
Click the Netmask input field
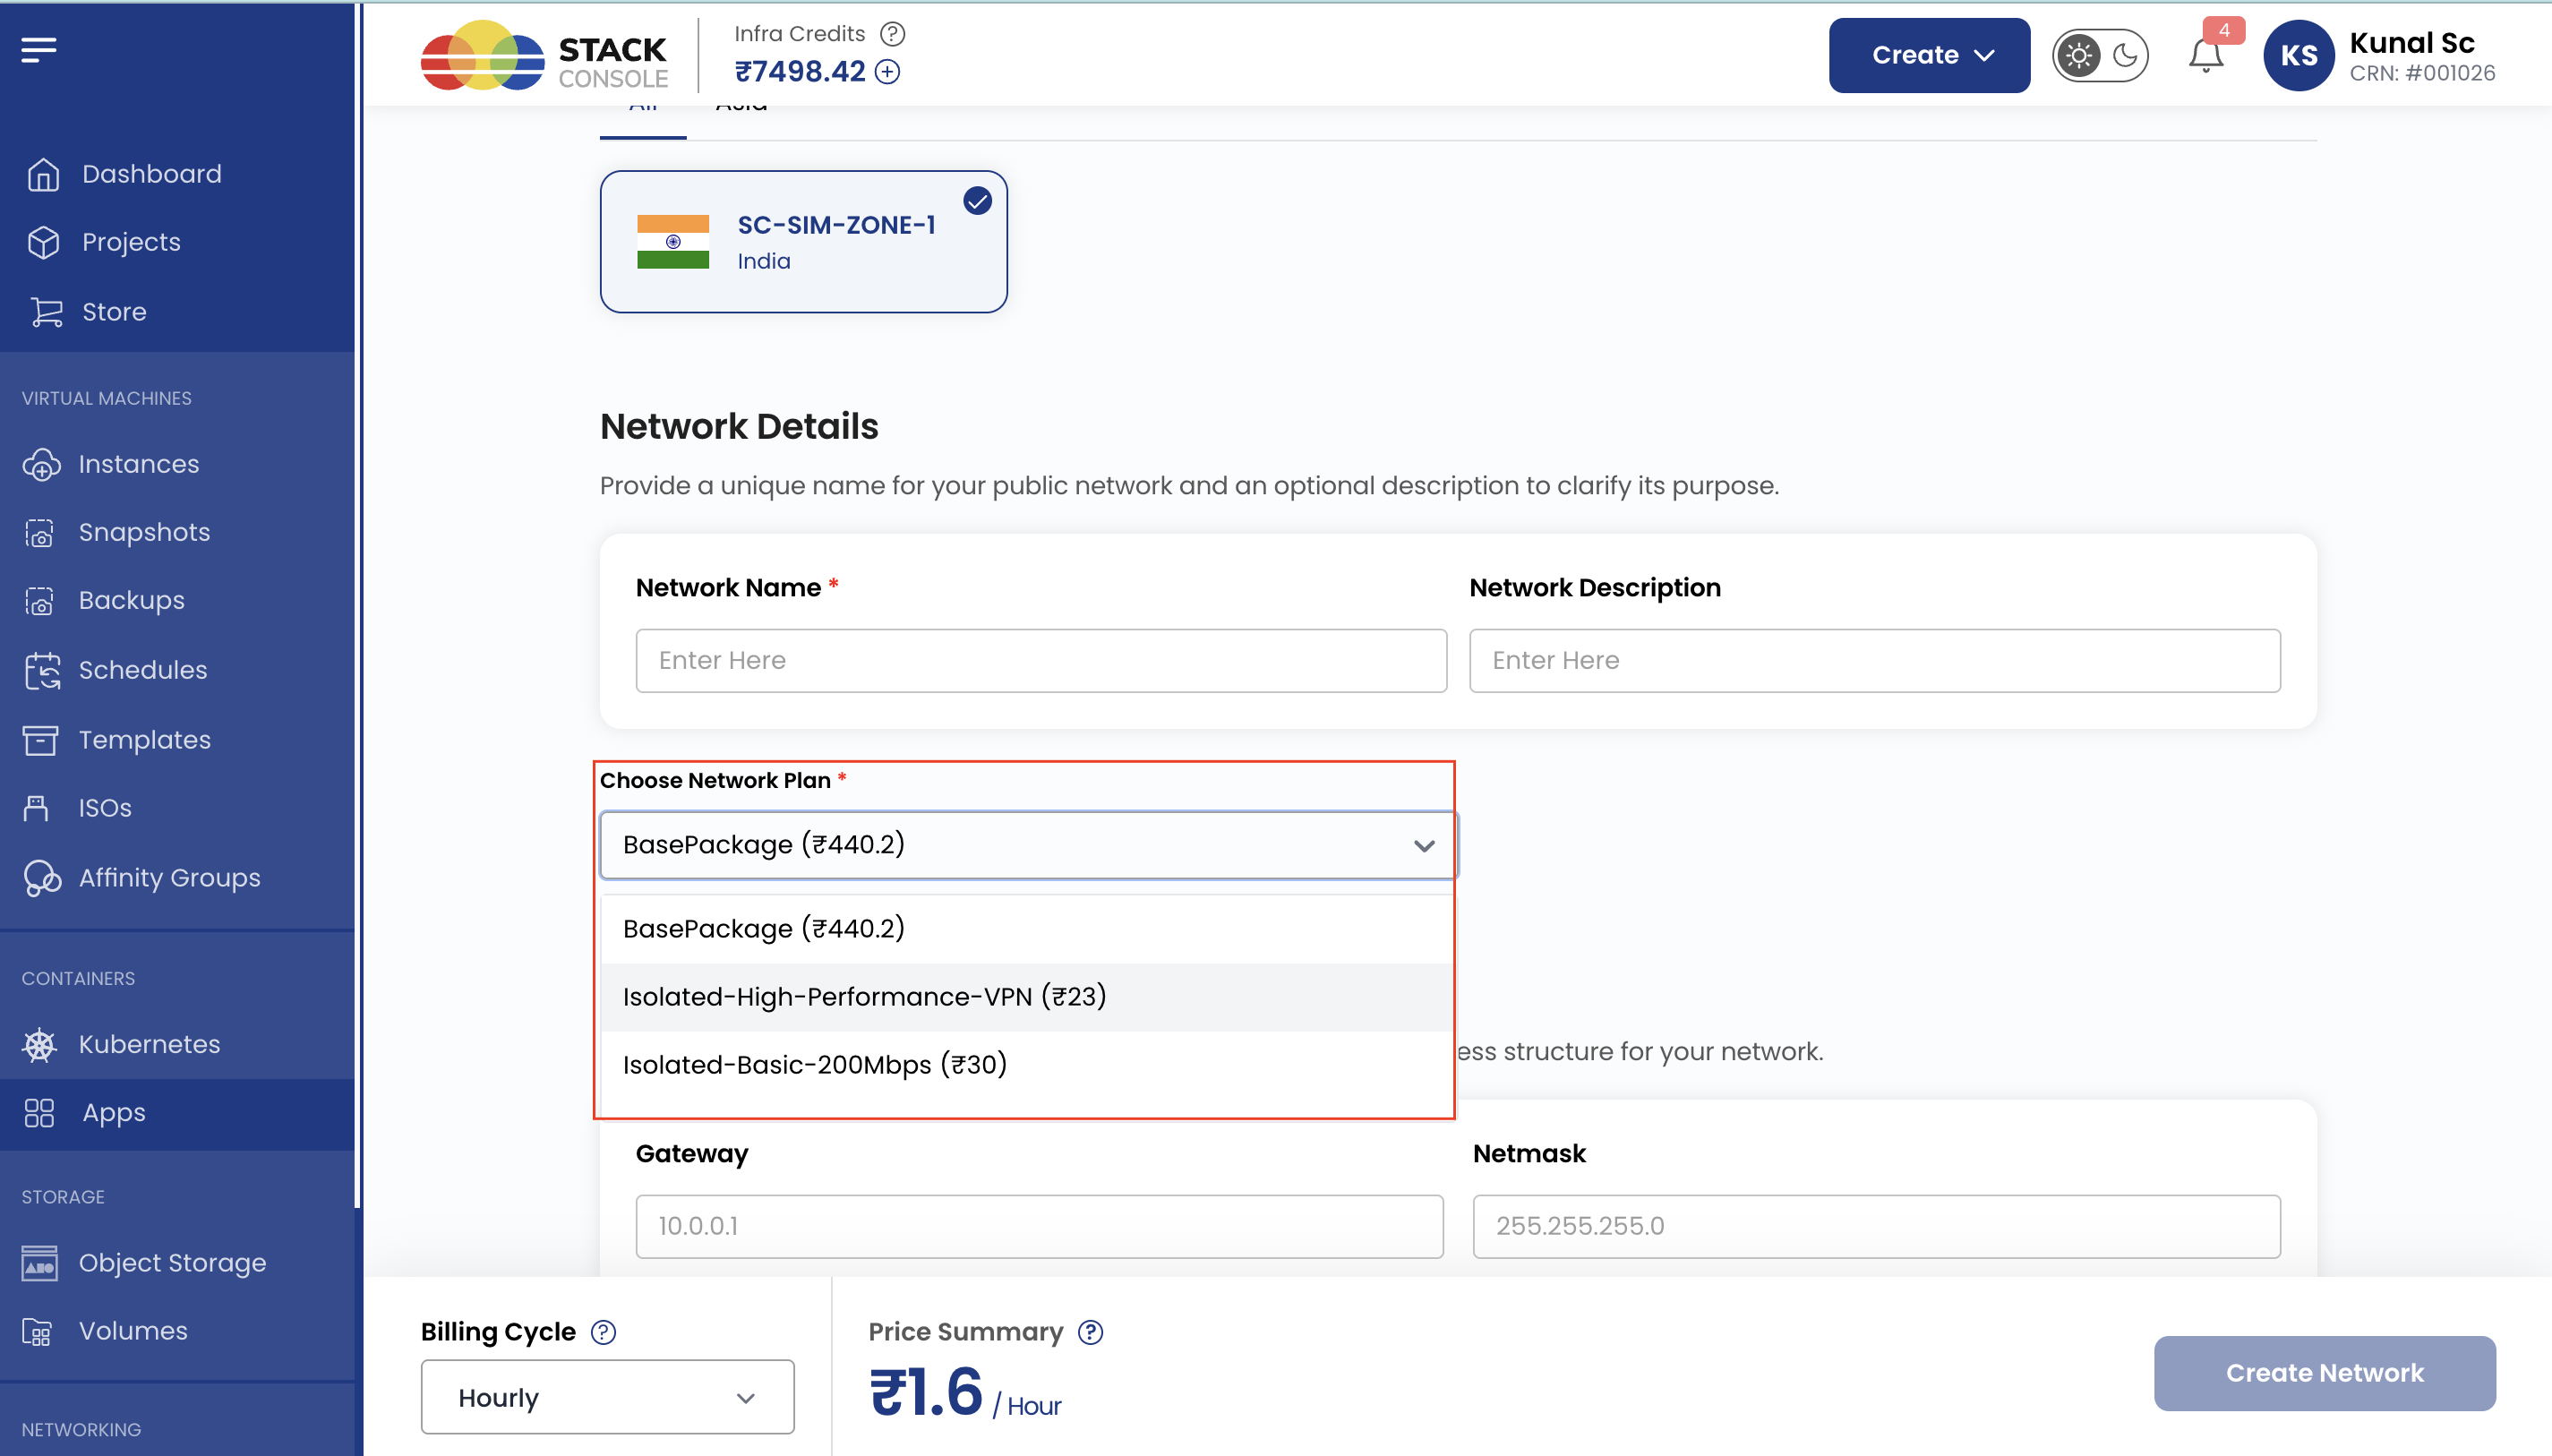coord(1876,1226)
